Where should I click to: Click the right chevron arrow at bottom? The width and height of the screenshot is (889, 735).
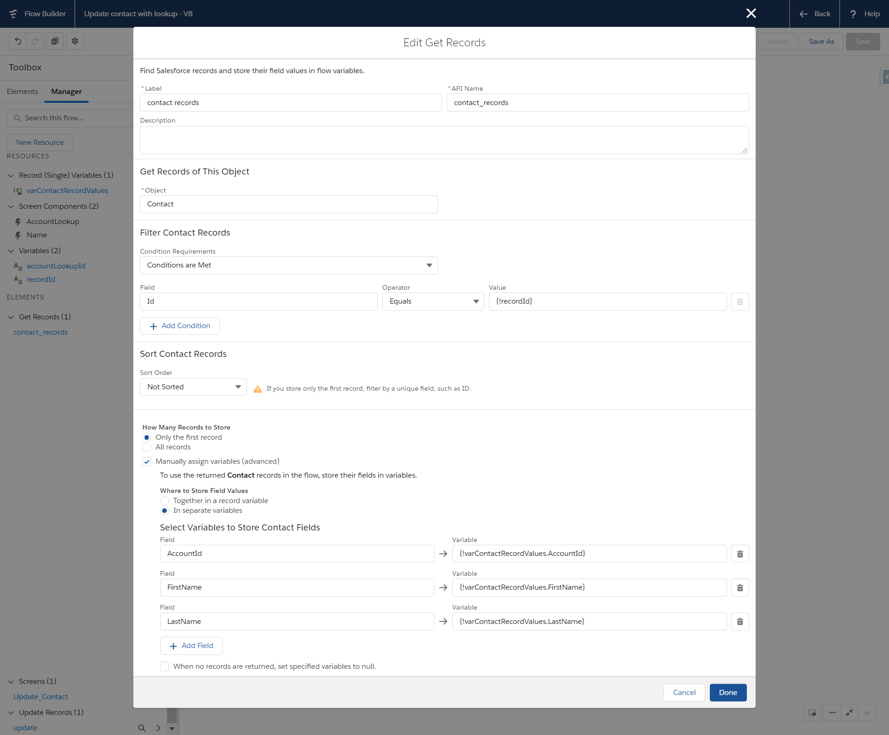coord(158,728)
